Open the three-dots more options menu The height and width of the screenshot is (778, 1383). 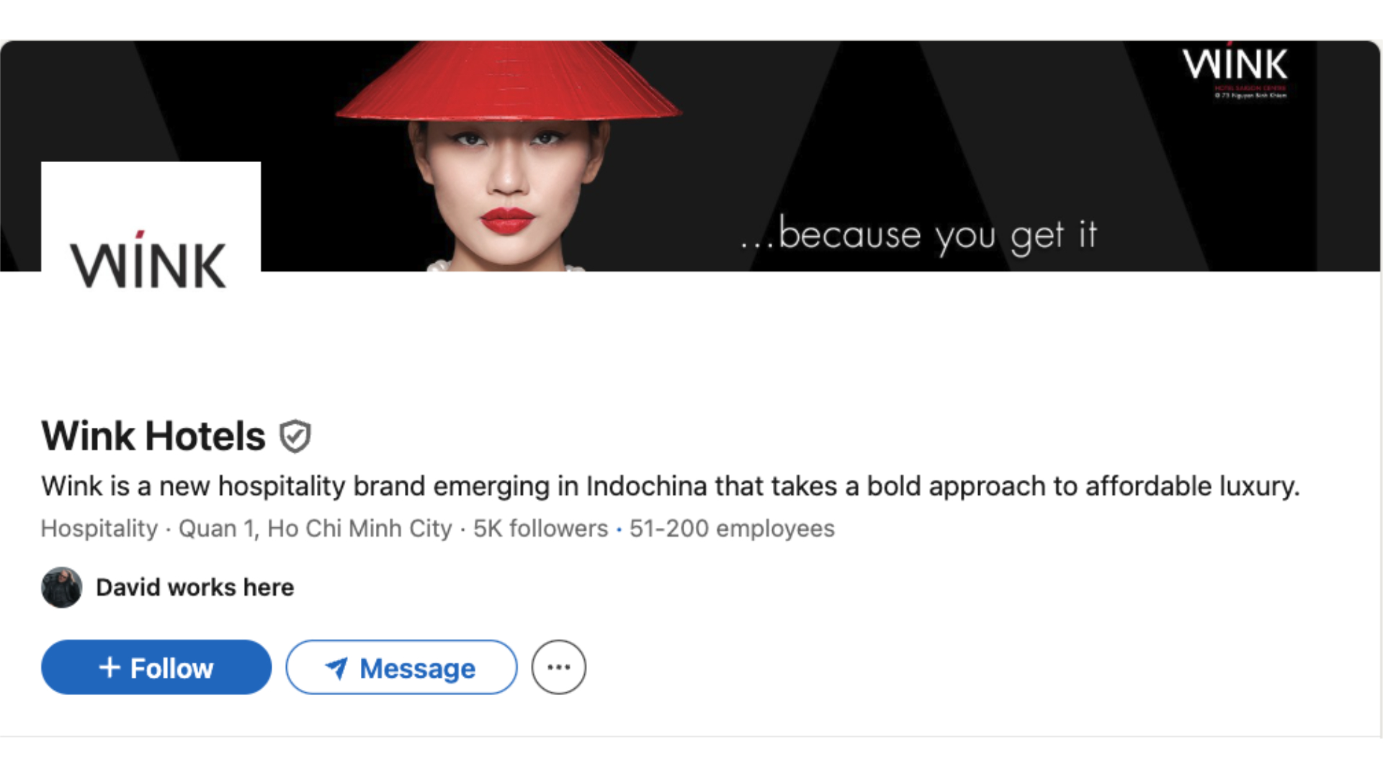559,667
